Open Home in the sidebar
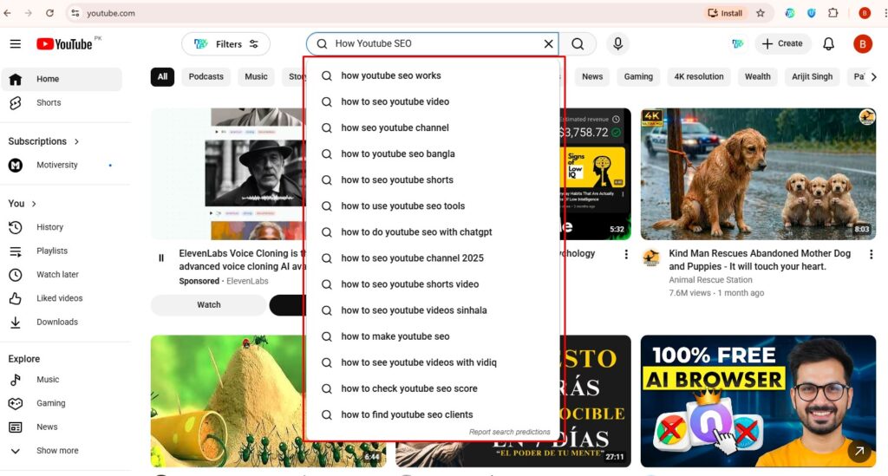Viewport: 888px width, 476px height. click(62, 79)
